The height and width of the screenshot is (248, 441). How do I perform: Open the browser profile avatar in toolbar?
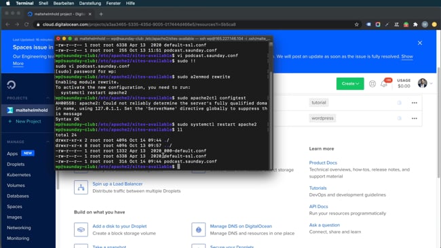425,24
